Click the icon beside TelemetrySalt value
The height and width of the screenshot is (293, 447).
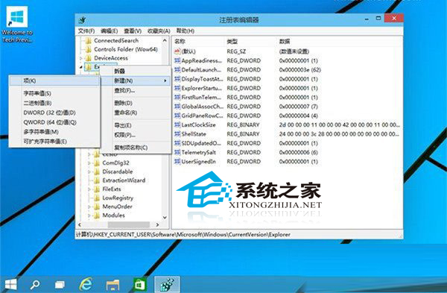[177, 152]
